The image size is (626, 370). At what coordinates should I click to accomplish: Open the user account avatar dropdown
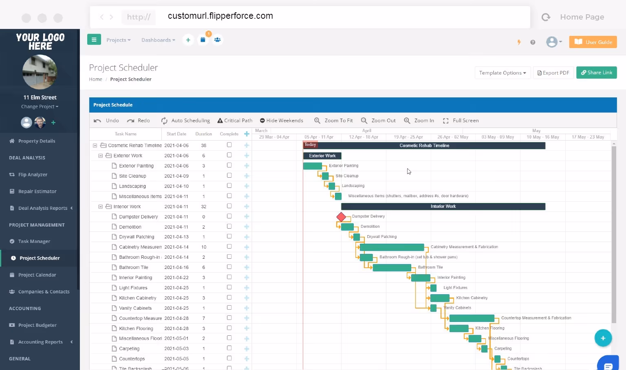pyautogui.click(x=554, y=42)
